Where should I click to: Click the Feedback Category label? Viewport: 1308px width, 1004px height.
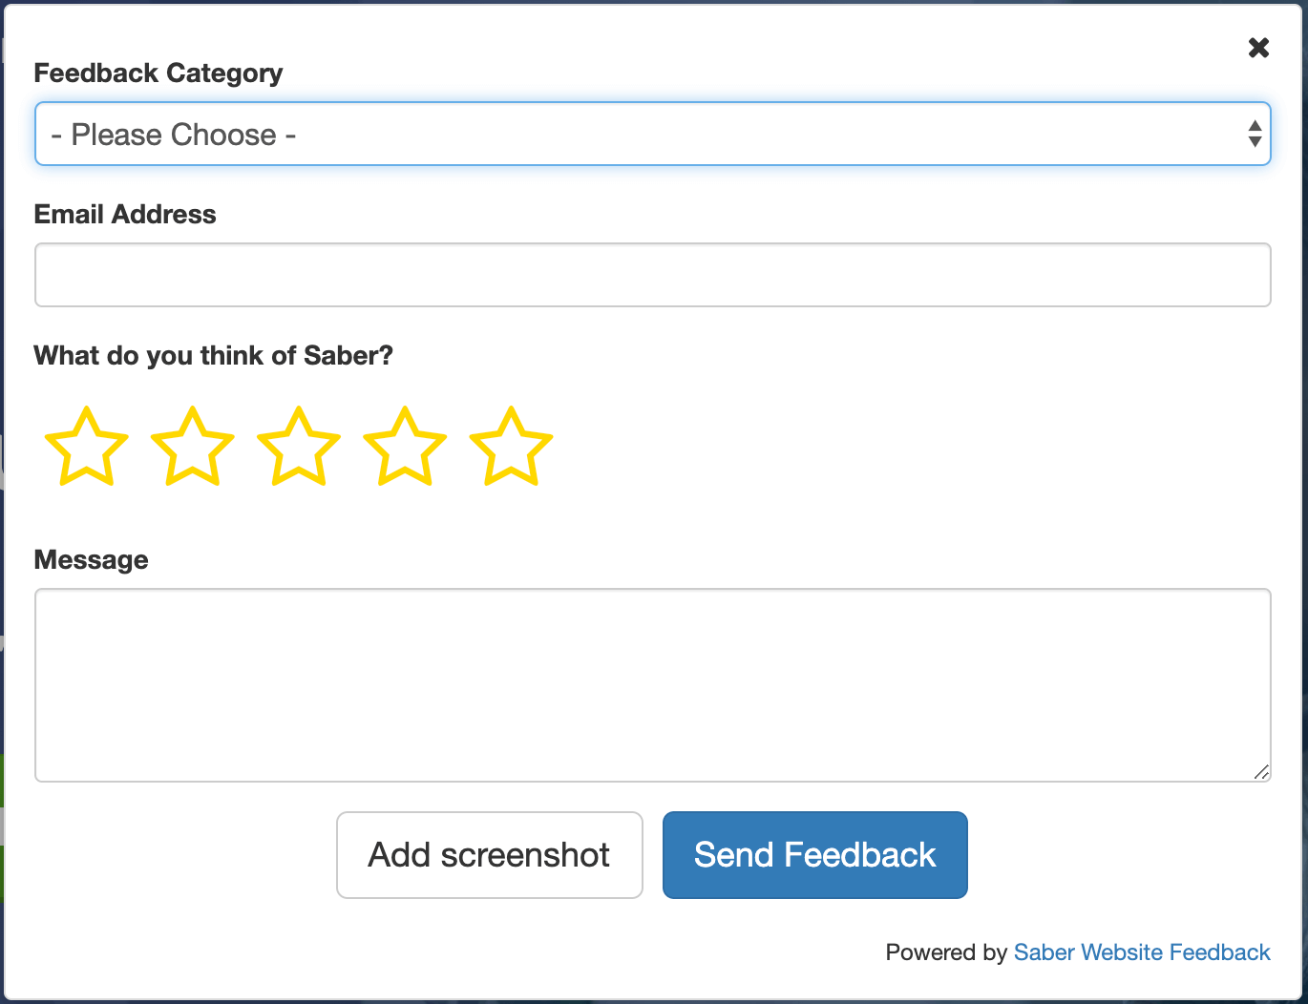(158, 73)
